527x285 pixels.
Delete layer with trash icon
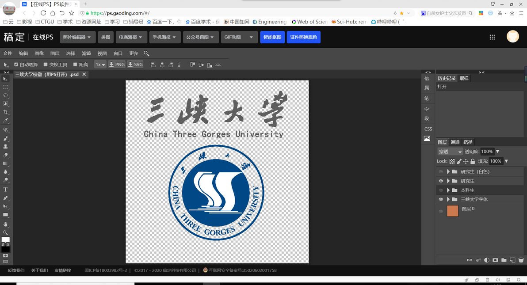click(521, 260)
